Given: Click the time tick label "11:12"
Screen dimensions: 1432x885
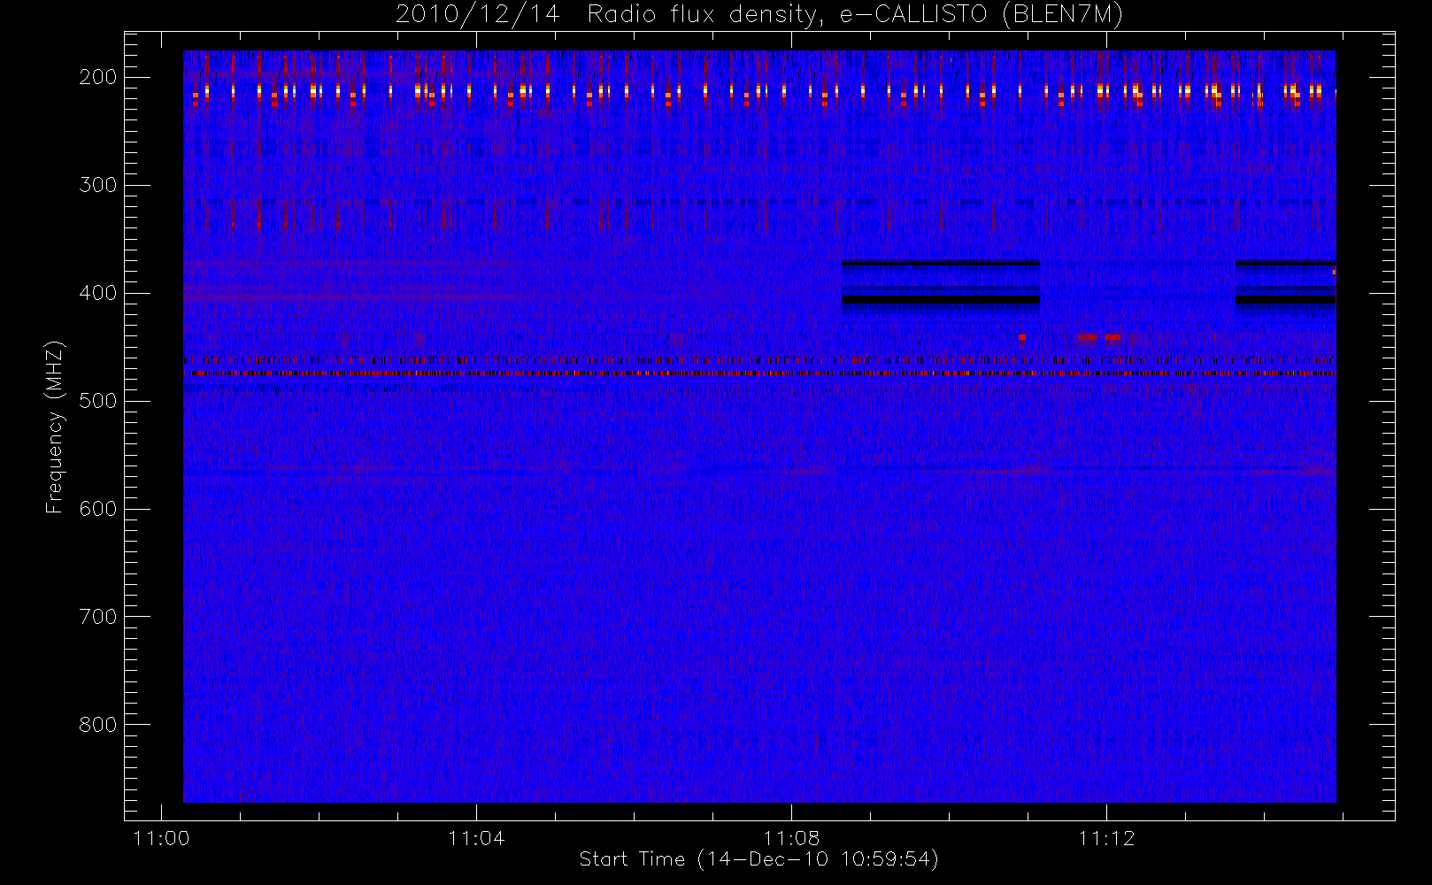Looking at the screenshot, I should click(1106, 838).
